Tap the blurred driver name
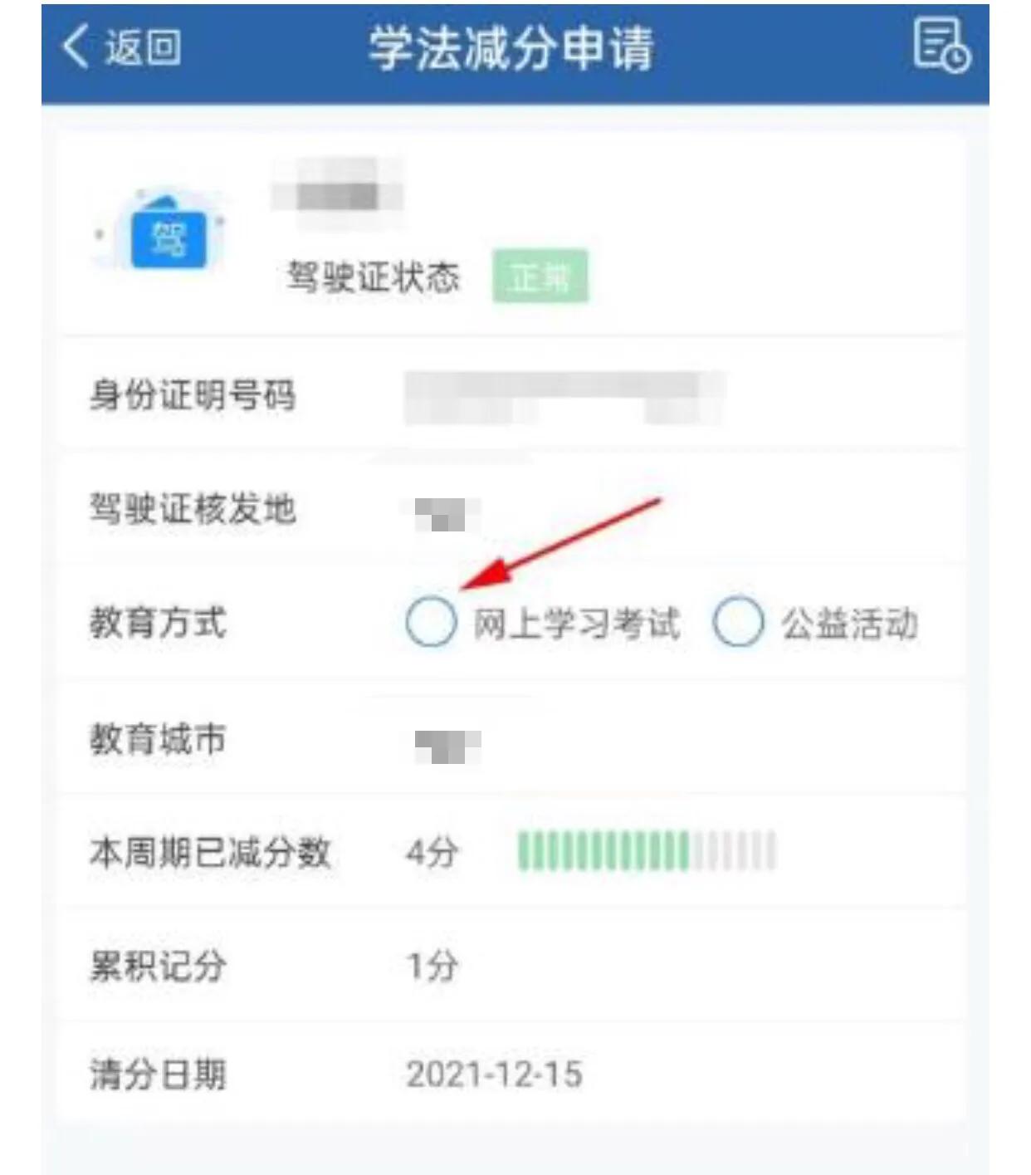 (337, 195)
